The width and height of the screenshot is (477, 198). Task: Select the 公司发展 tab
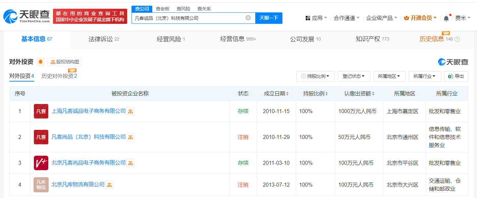pos(305,39)
